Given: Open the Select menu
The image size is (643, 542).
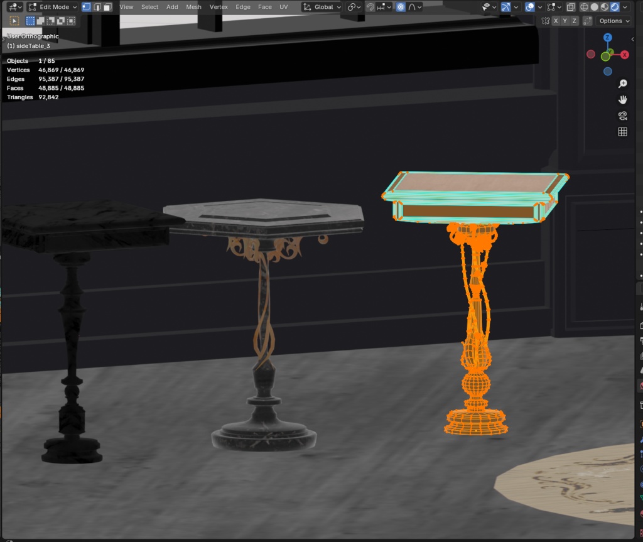Looking at the screenshot, I should [149, 7].
